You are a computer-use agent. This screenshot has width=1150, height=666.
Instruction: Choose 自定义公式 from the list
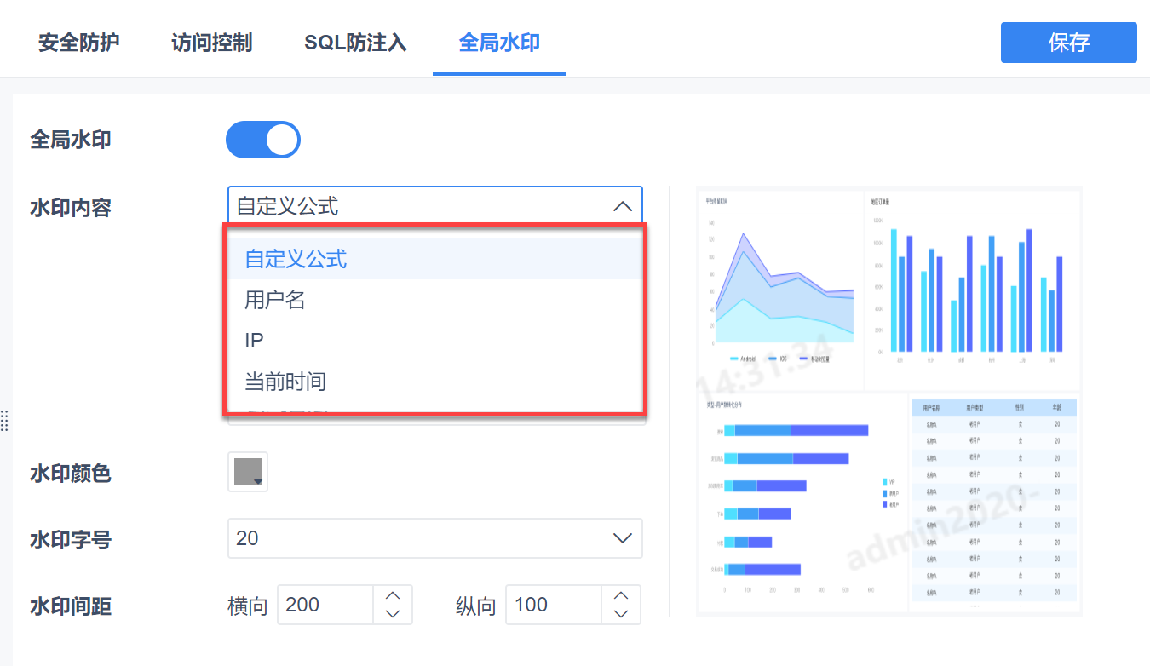click(x=296, y=259)
